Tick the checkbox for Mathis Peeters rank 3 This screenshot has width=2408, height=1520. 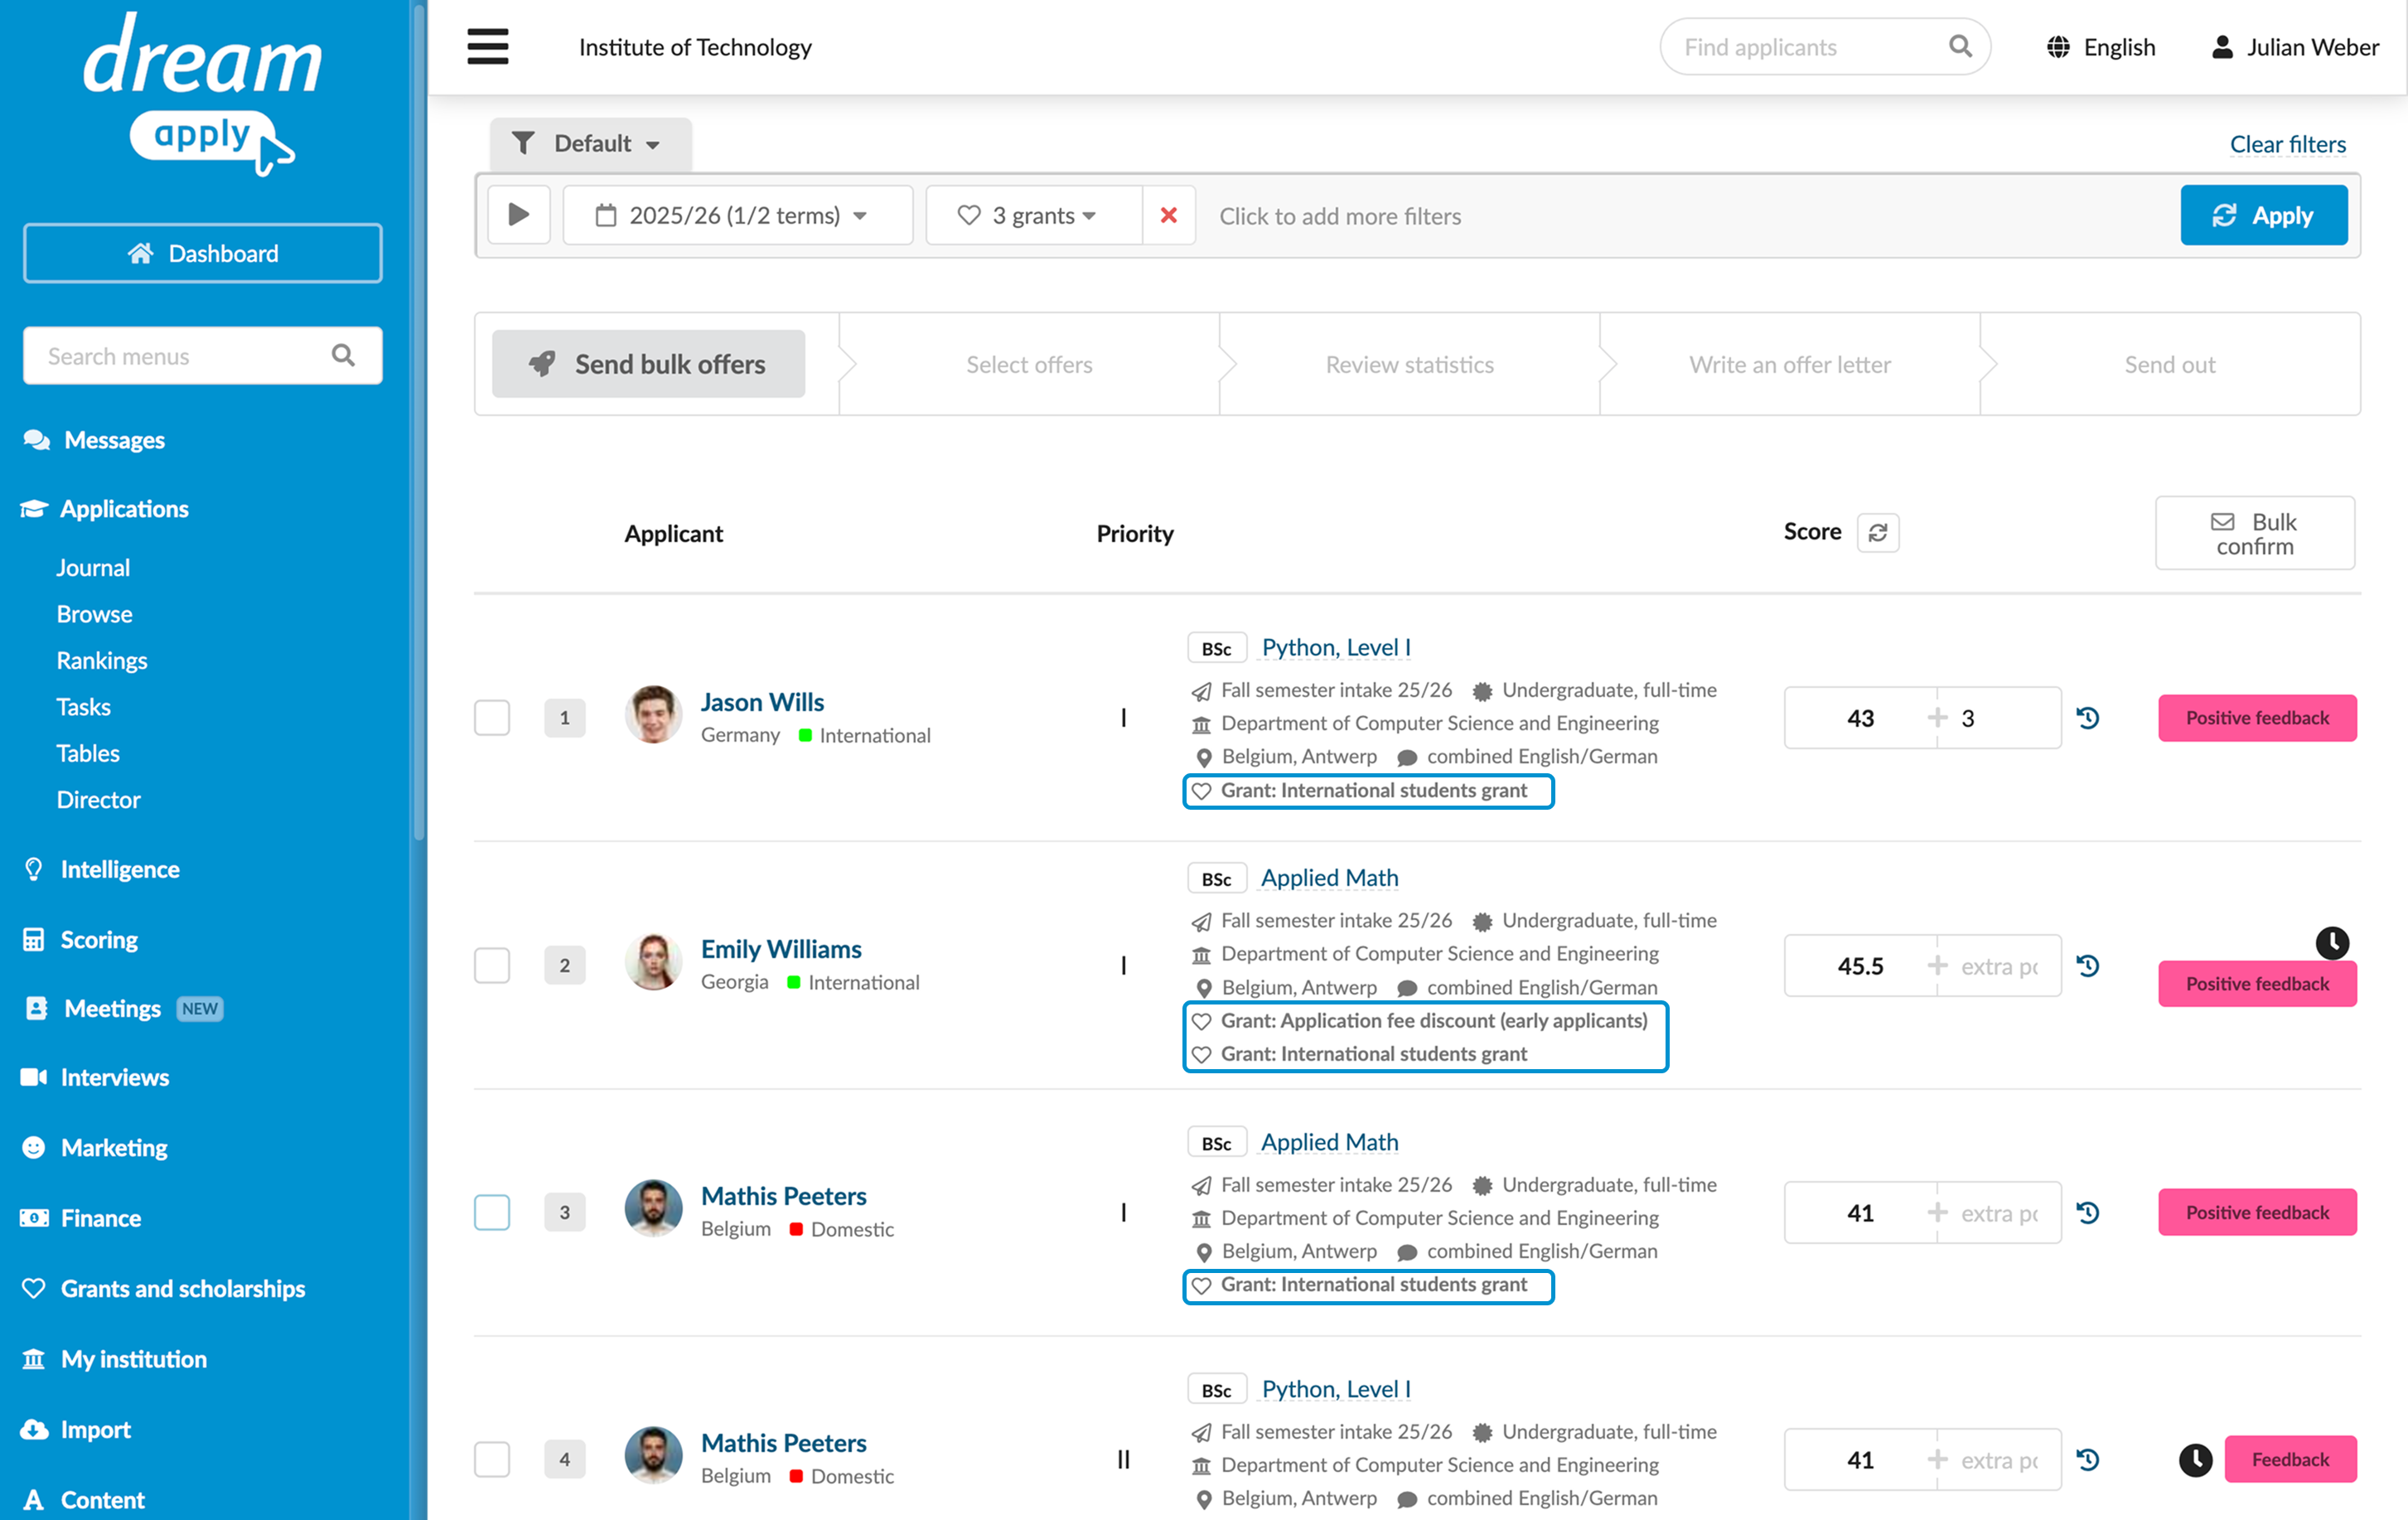[x=492, y=1212]
